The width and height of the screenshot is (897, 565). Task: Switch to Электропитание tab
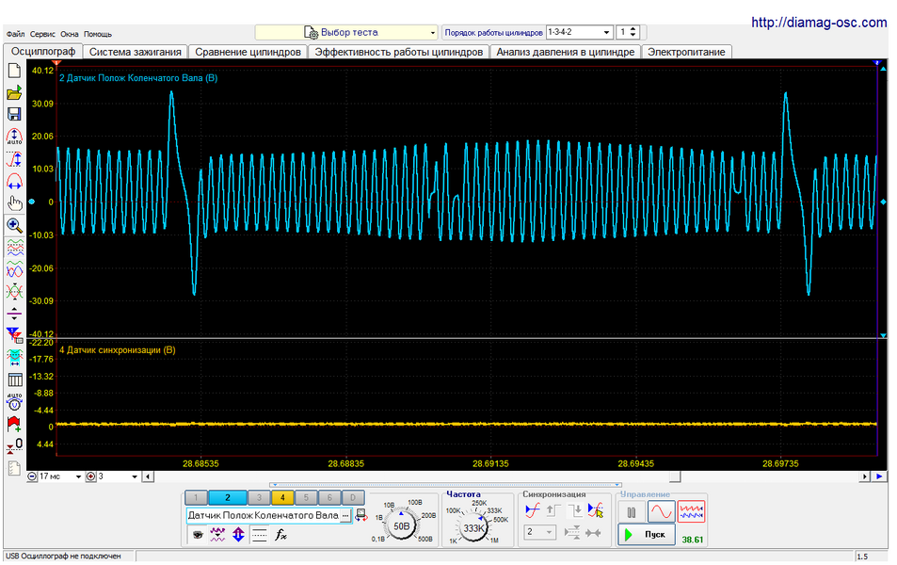pos(686,52)
